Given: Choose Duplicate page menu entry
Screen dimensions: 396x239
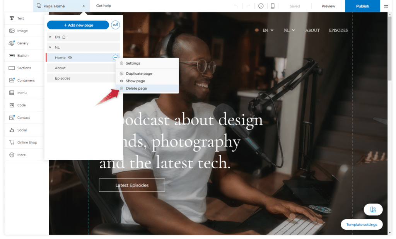Looking at the screenshot, I should [139, 73].
